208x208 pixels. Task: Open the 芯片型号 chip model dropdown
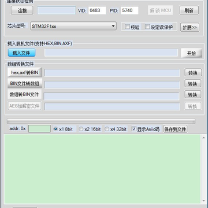pyautogui.click(x=73, y=26)
